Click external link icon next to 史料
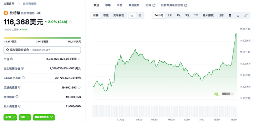The width and height of the screenshot is (258, 123). (x=154, y=5)
